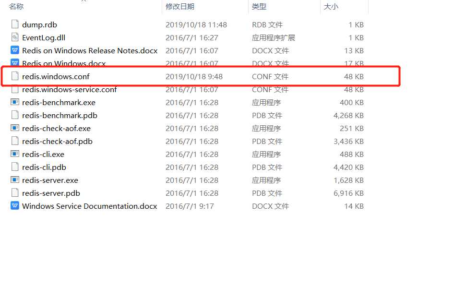Click the redis-check-aof.exe application icon
The height and width of the screenshot is (287, 466).
(x=14, y=128)
